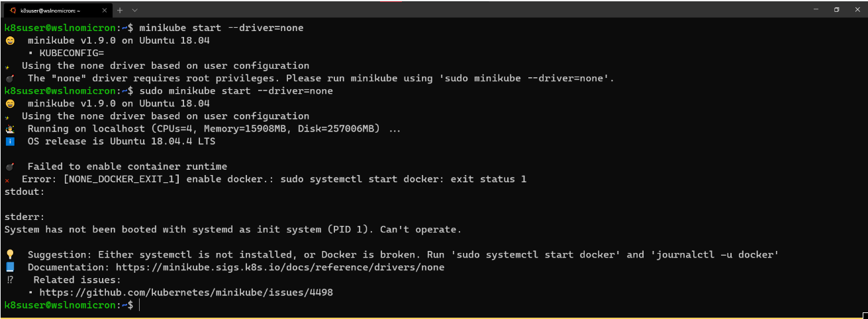The image size is (868, 319).
Task: Click the github.com minikube issues 4498 link
Action: click(x=186, y=292)
